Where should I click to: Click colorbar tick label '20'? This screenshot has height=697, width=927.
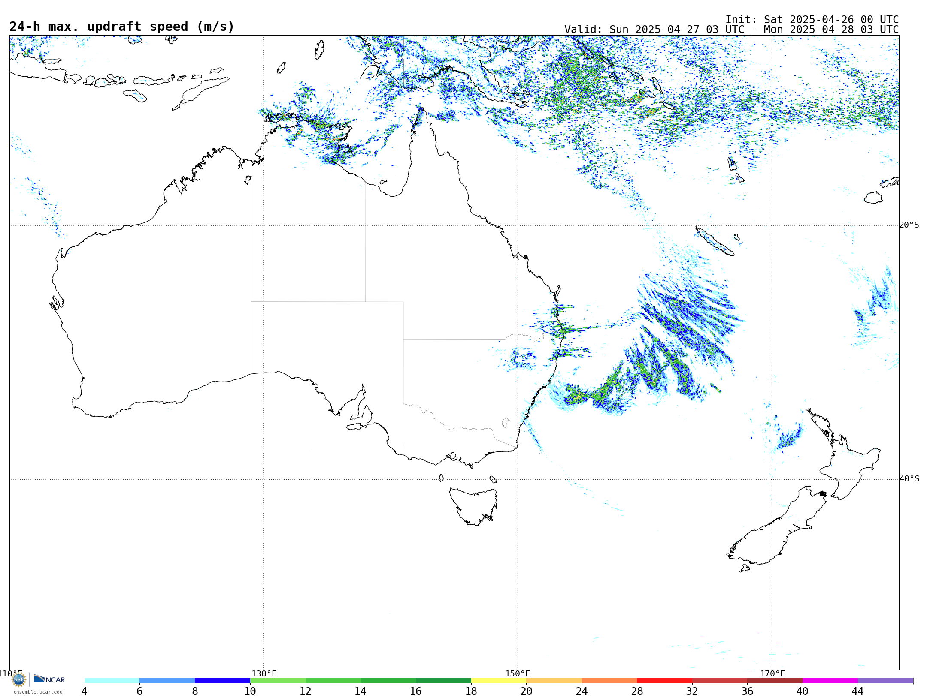527,691
